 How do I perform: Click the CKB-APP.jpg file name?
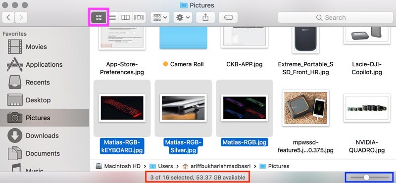[245, 64]
